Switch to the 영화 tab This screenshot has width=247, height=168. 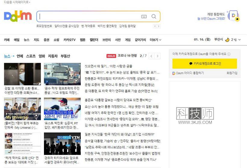click(x=42, y=56)
